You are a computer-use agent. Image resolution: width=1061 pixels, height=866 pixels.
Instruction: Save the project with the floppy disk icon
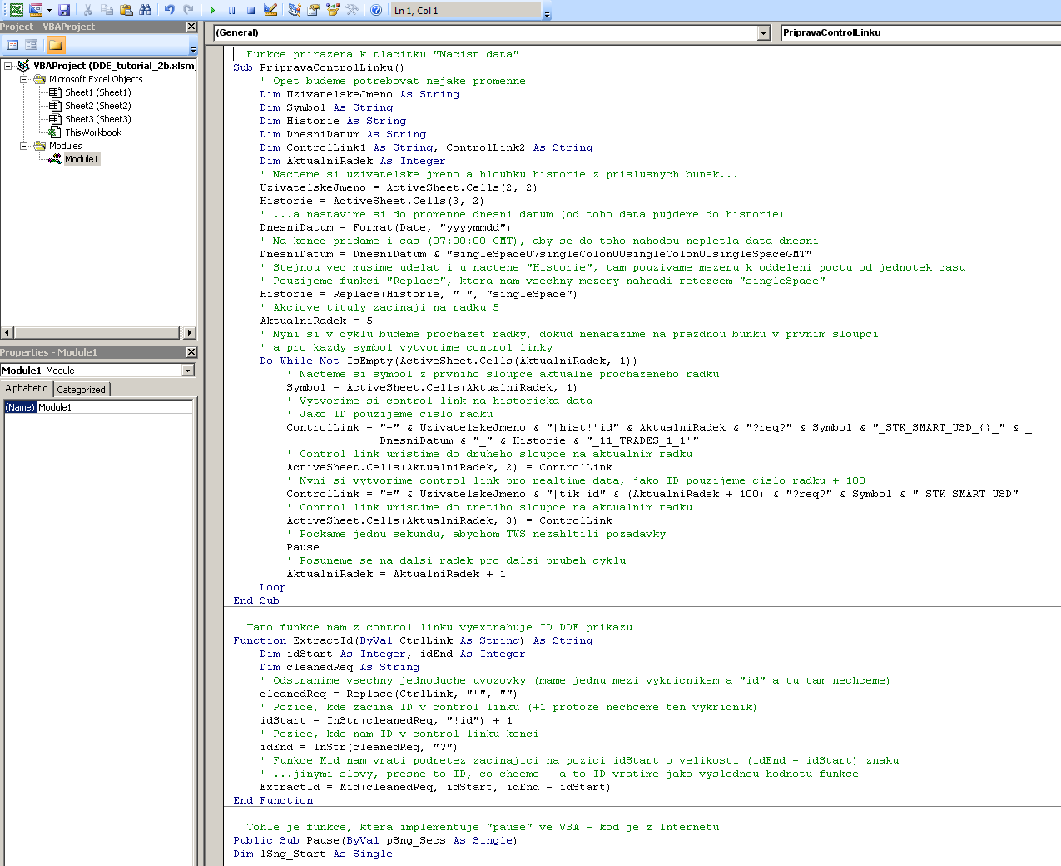click(64, 10)
